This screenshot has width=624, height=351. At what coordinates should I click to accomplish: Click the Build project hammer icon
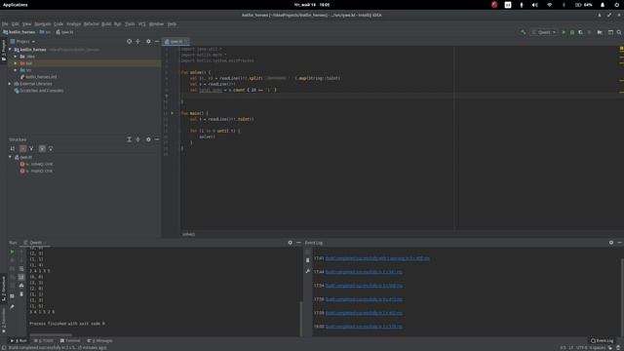pyautogui.click(x=523, y=32)
